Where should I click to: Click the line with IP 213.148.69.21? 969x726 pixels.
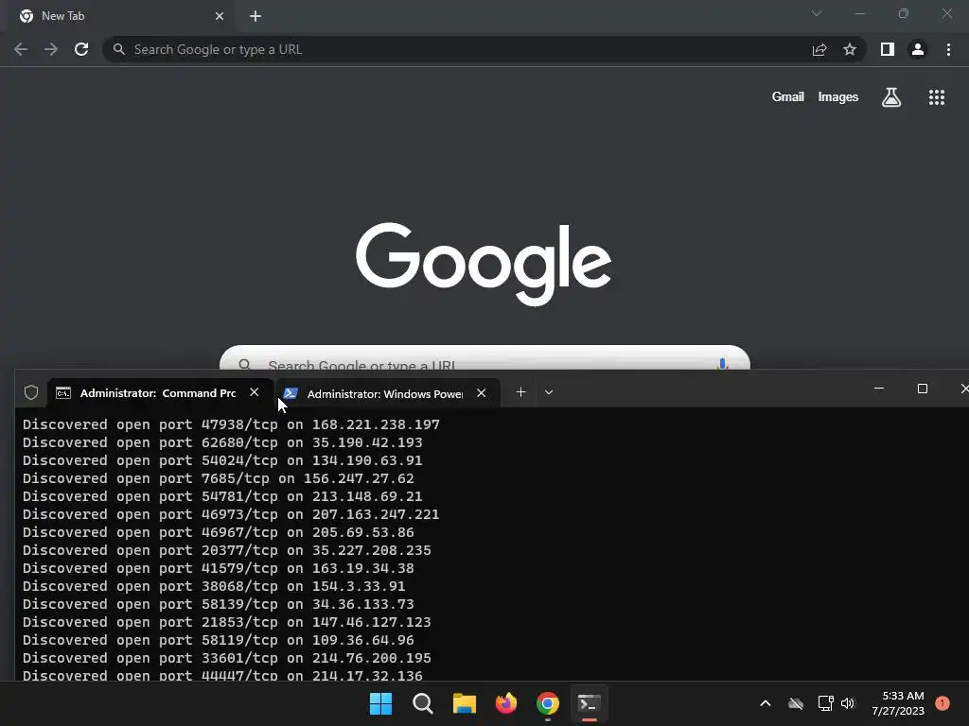(222, 496)
